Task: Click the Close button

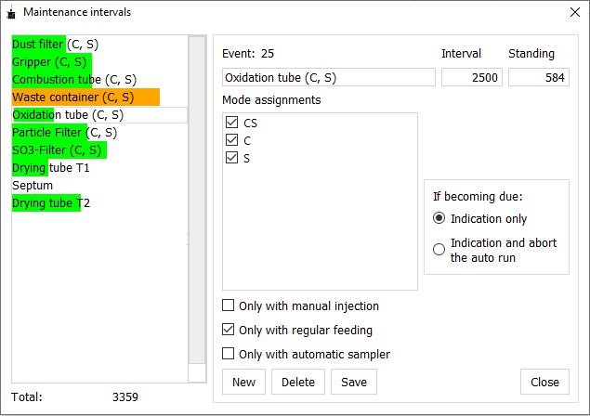Action: [544, 382]
